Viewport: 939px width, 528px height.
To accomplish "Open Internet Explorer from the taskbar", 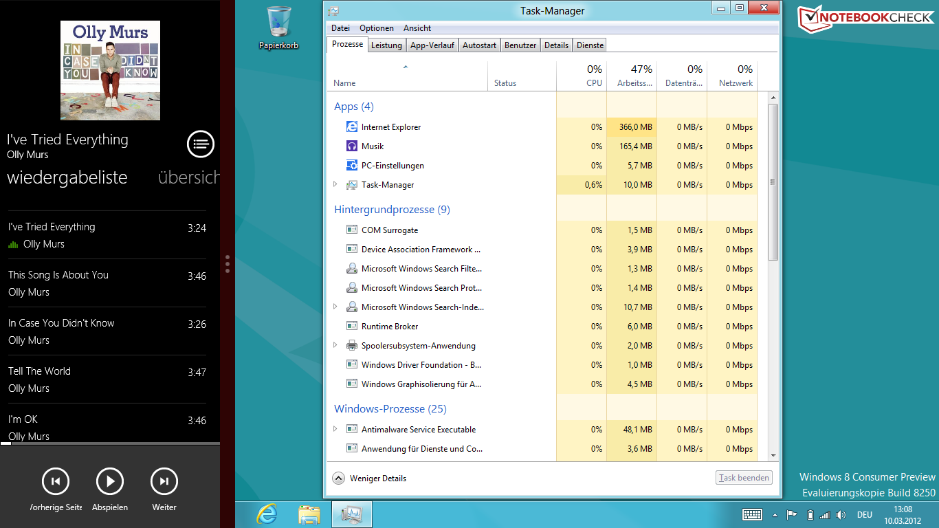I will 267,514.
